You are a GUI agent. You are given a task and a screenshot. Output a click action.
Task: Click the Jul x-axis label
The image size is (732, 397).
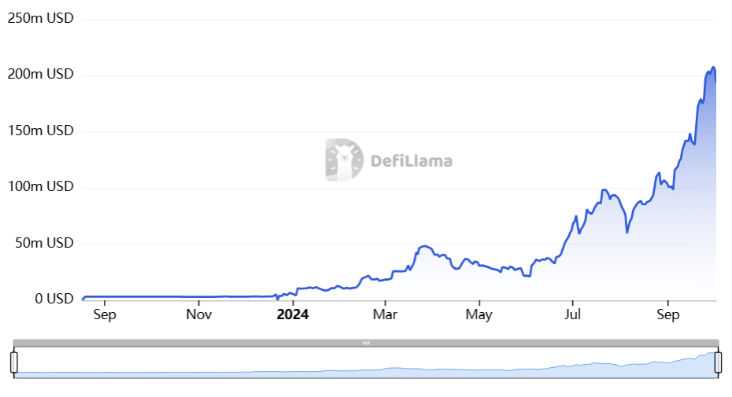pos(572,314)
